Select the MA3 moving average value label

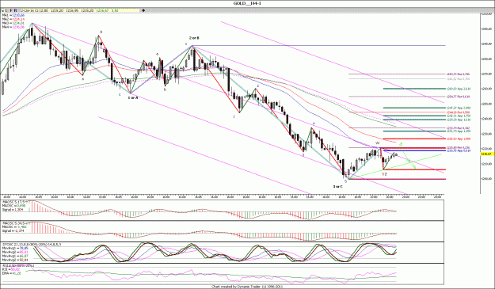[13, 23]
